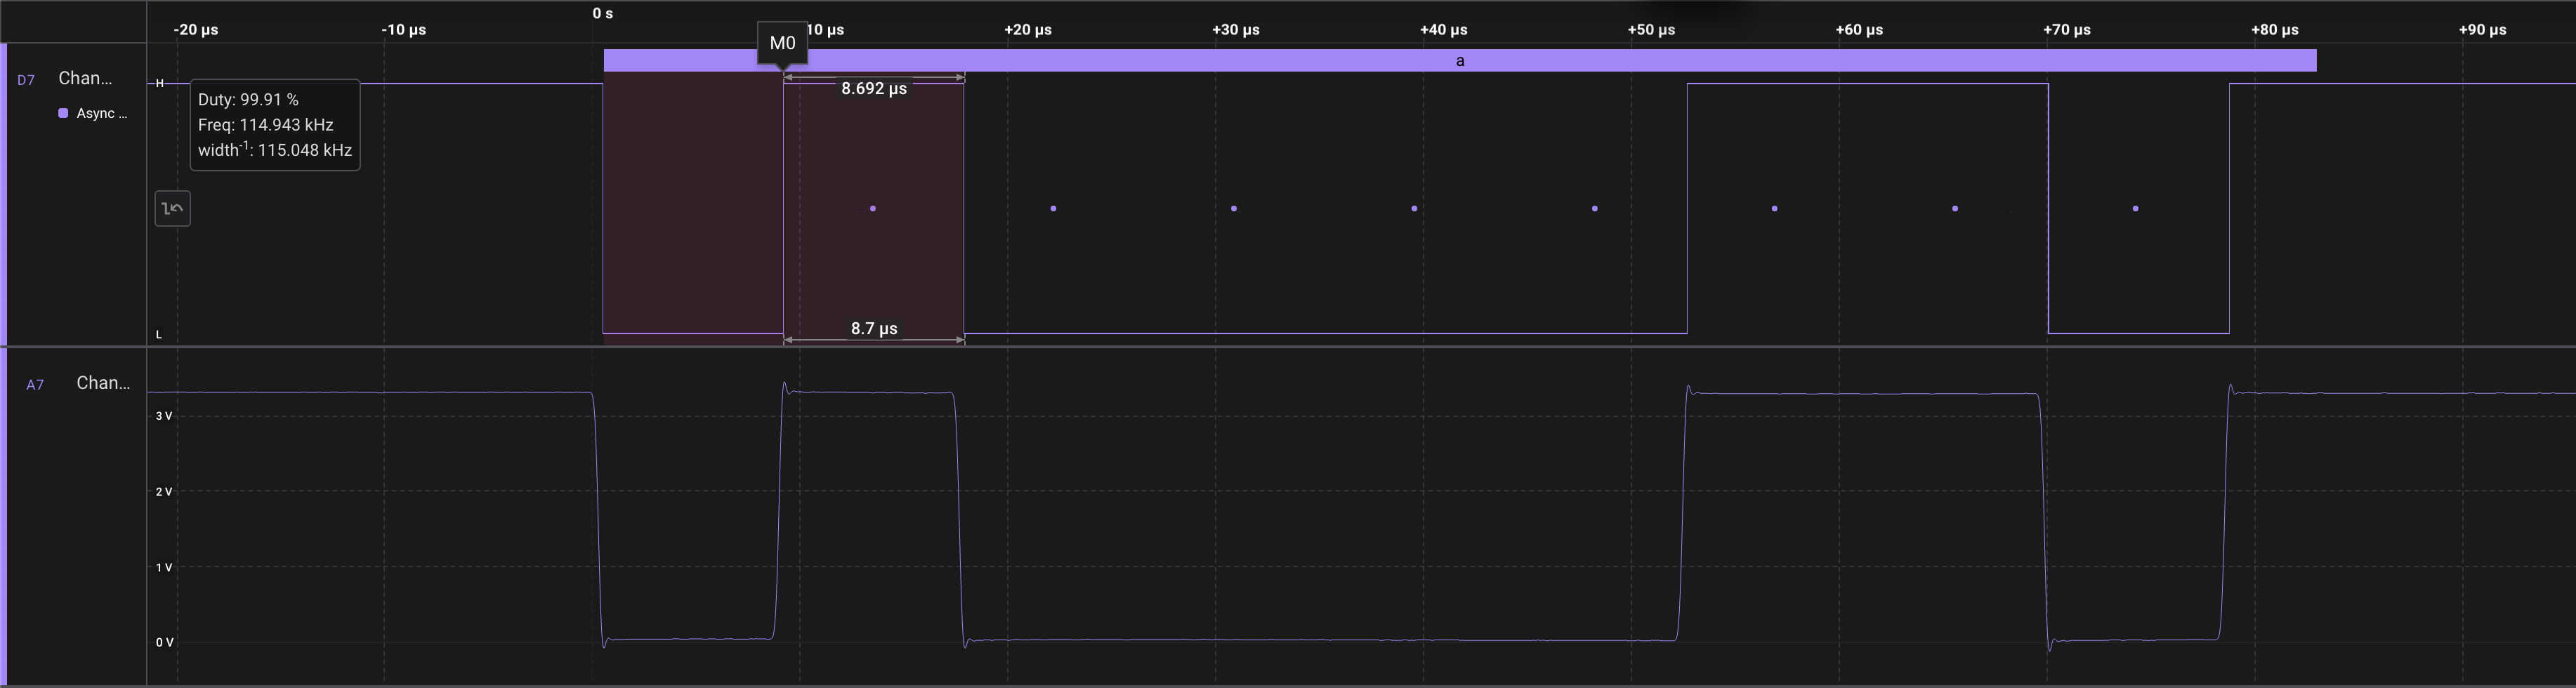Image resolution: width=2576 pixels, height=688 pixels.
Task: Click the Duty 99.91 % readout
Action: pyautogui.click(x=248, y=100)
